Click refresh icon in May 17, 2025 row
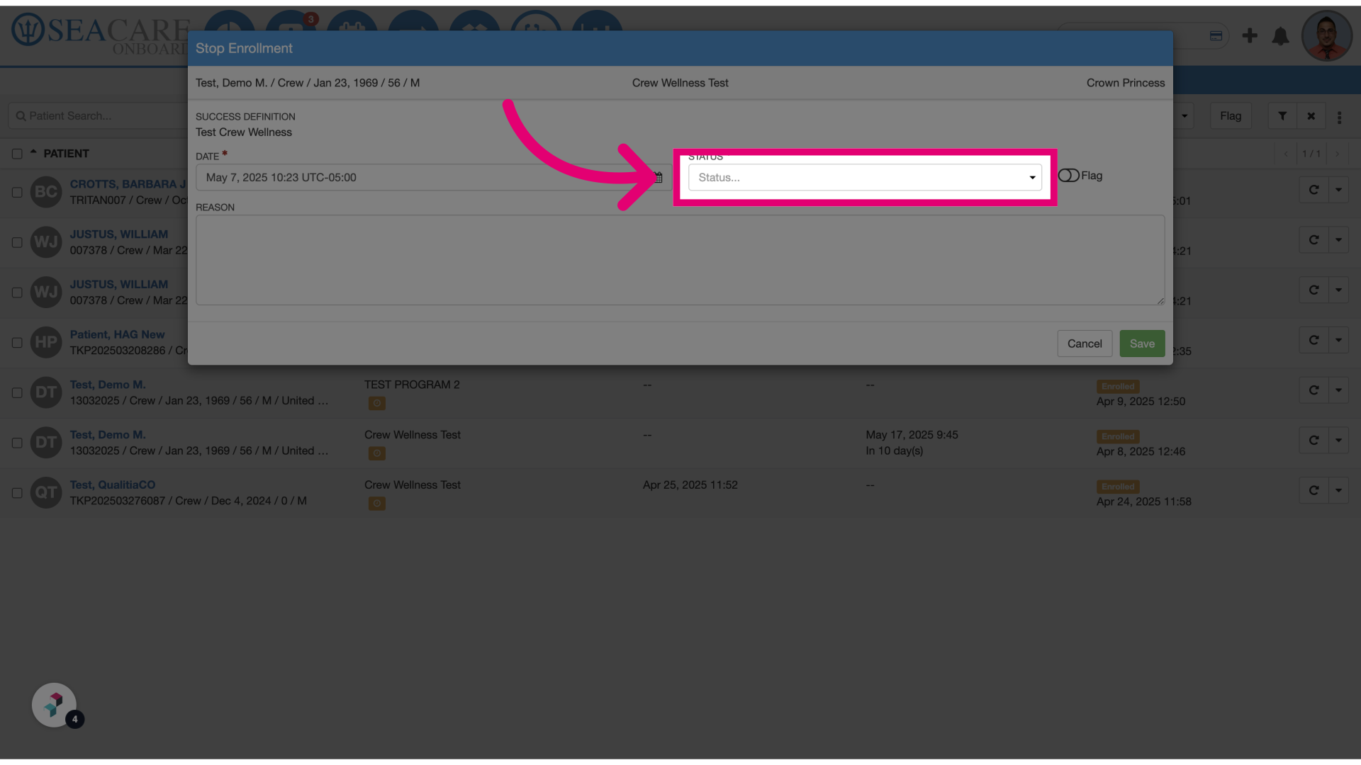The height and width of the screenshot is (765, 1361). 1314,441
